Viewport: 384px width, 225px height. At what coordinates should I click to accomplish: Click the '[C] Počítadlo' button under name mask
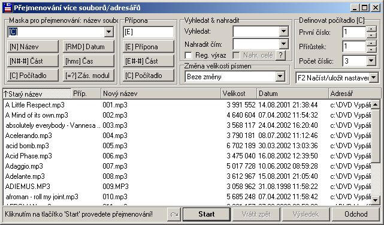click(x=33, y=76)
